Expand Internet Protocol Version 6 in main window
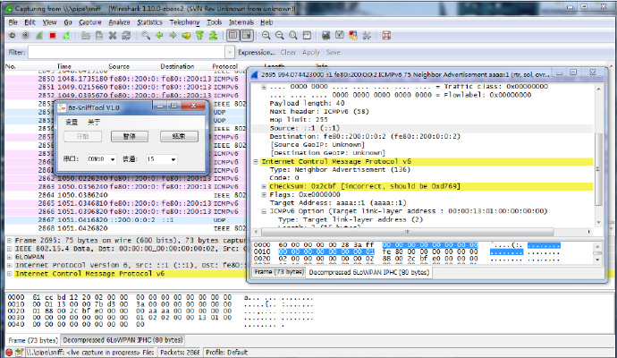 coord(10,265)
